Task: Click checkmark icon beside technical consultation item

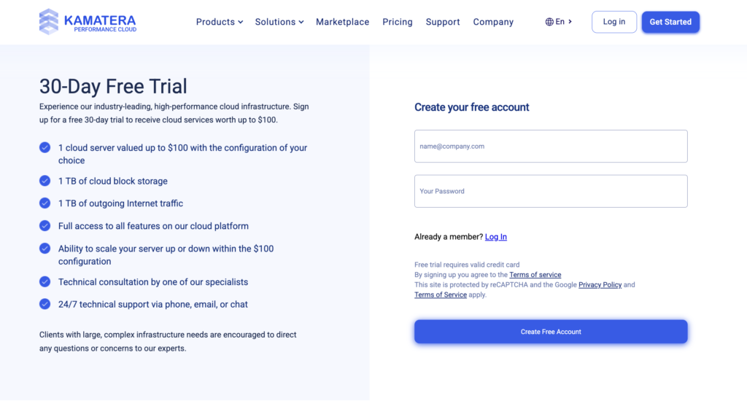Action: coord(44,282)
